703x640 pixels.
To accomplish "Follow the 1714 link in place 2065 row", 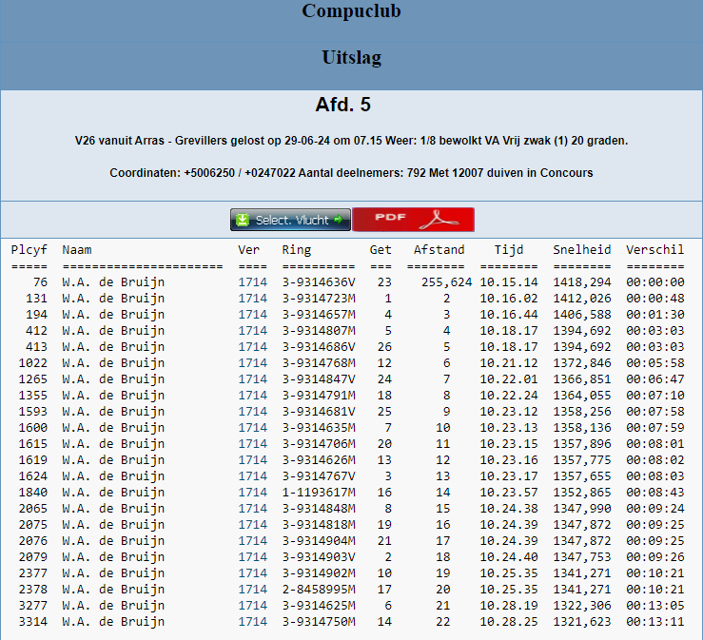I will point(252,509).
